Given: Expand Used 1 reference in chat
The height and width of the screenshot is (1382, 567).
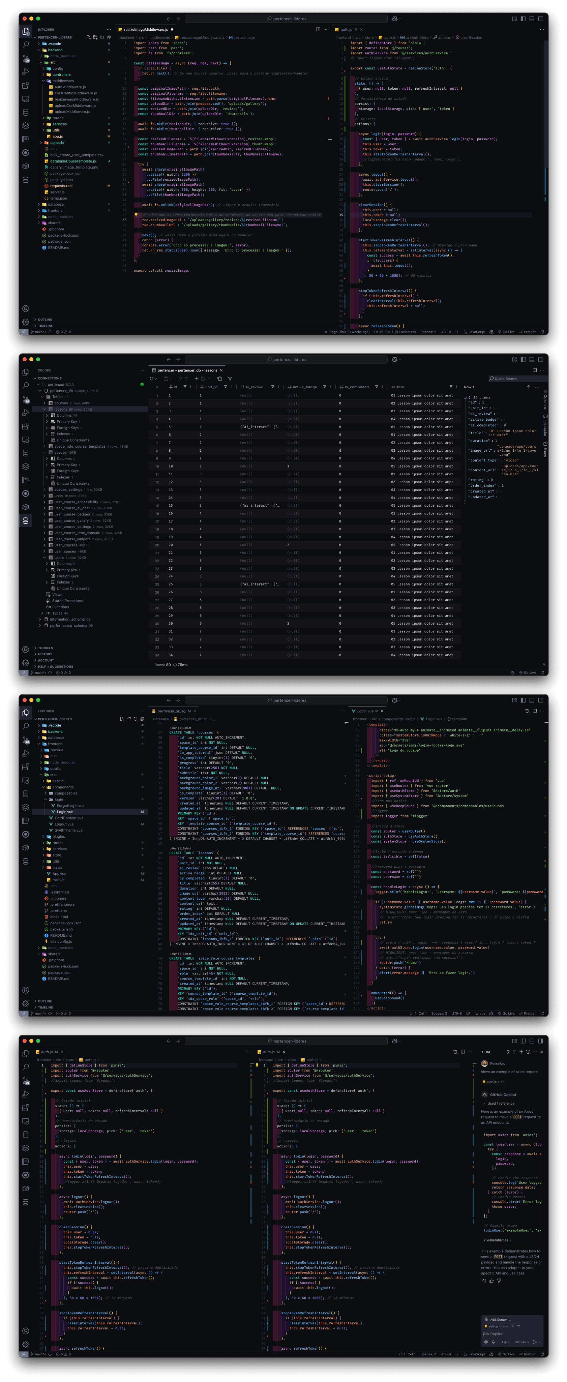Looking at the screenshot, I should [498, 1104].
